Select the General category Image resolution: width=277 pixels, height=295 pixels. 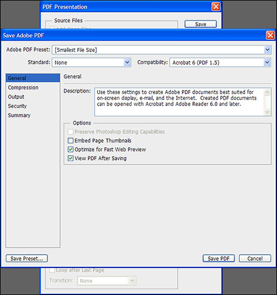[x=33, y=78]
